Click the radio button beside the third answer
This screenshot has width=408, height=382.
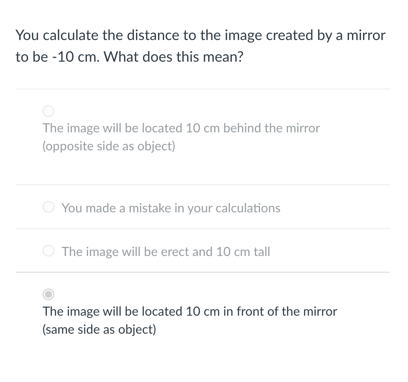(x=48, y=251)
